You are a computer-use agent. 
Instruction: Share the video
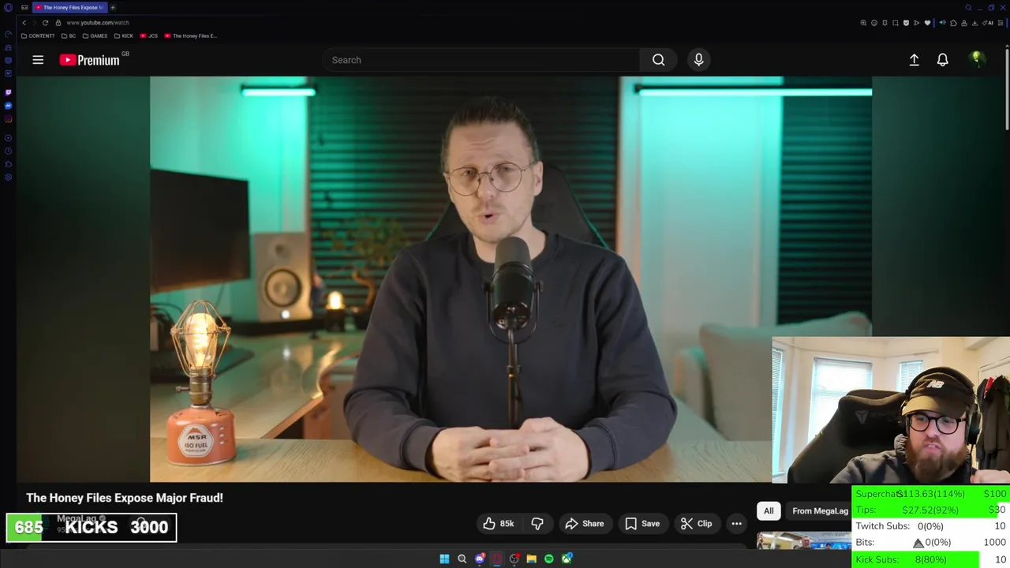pos(585,524)
